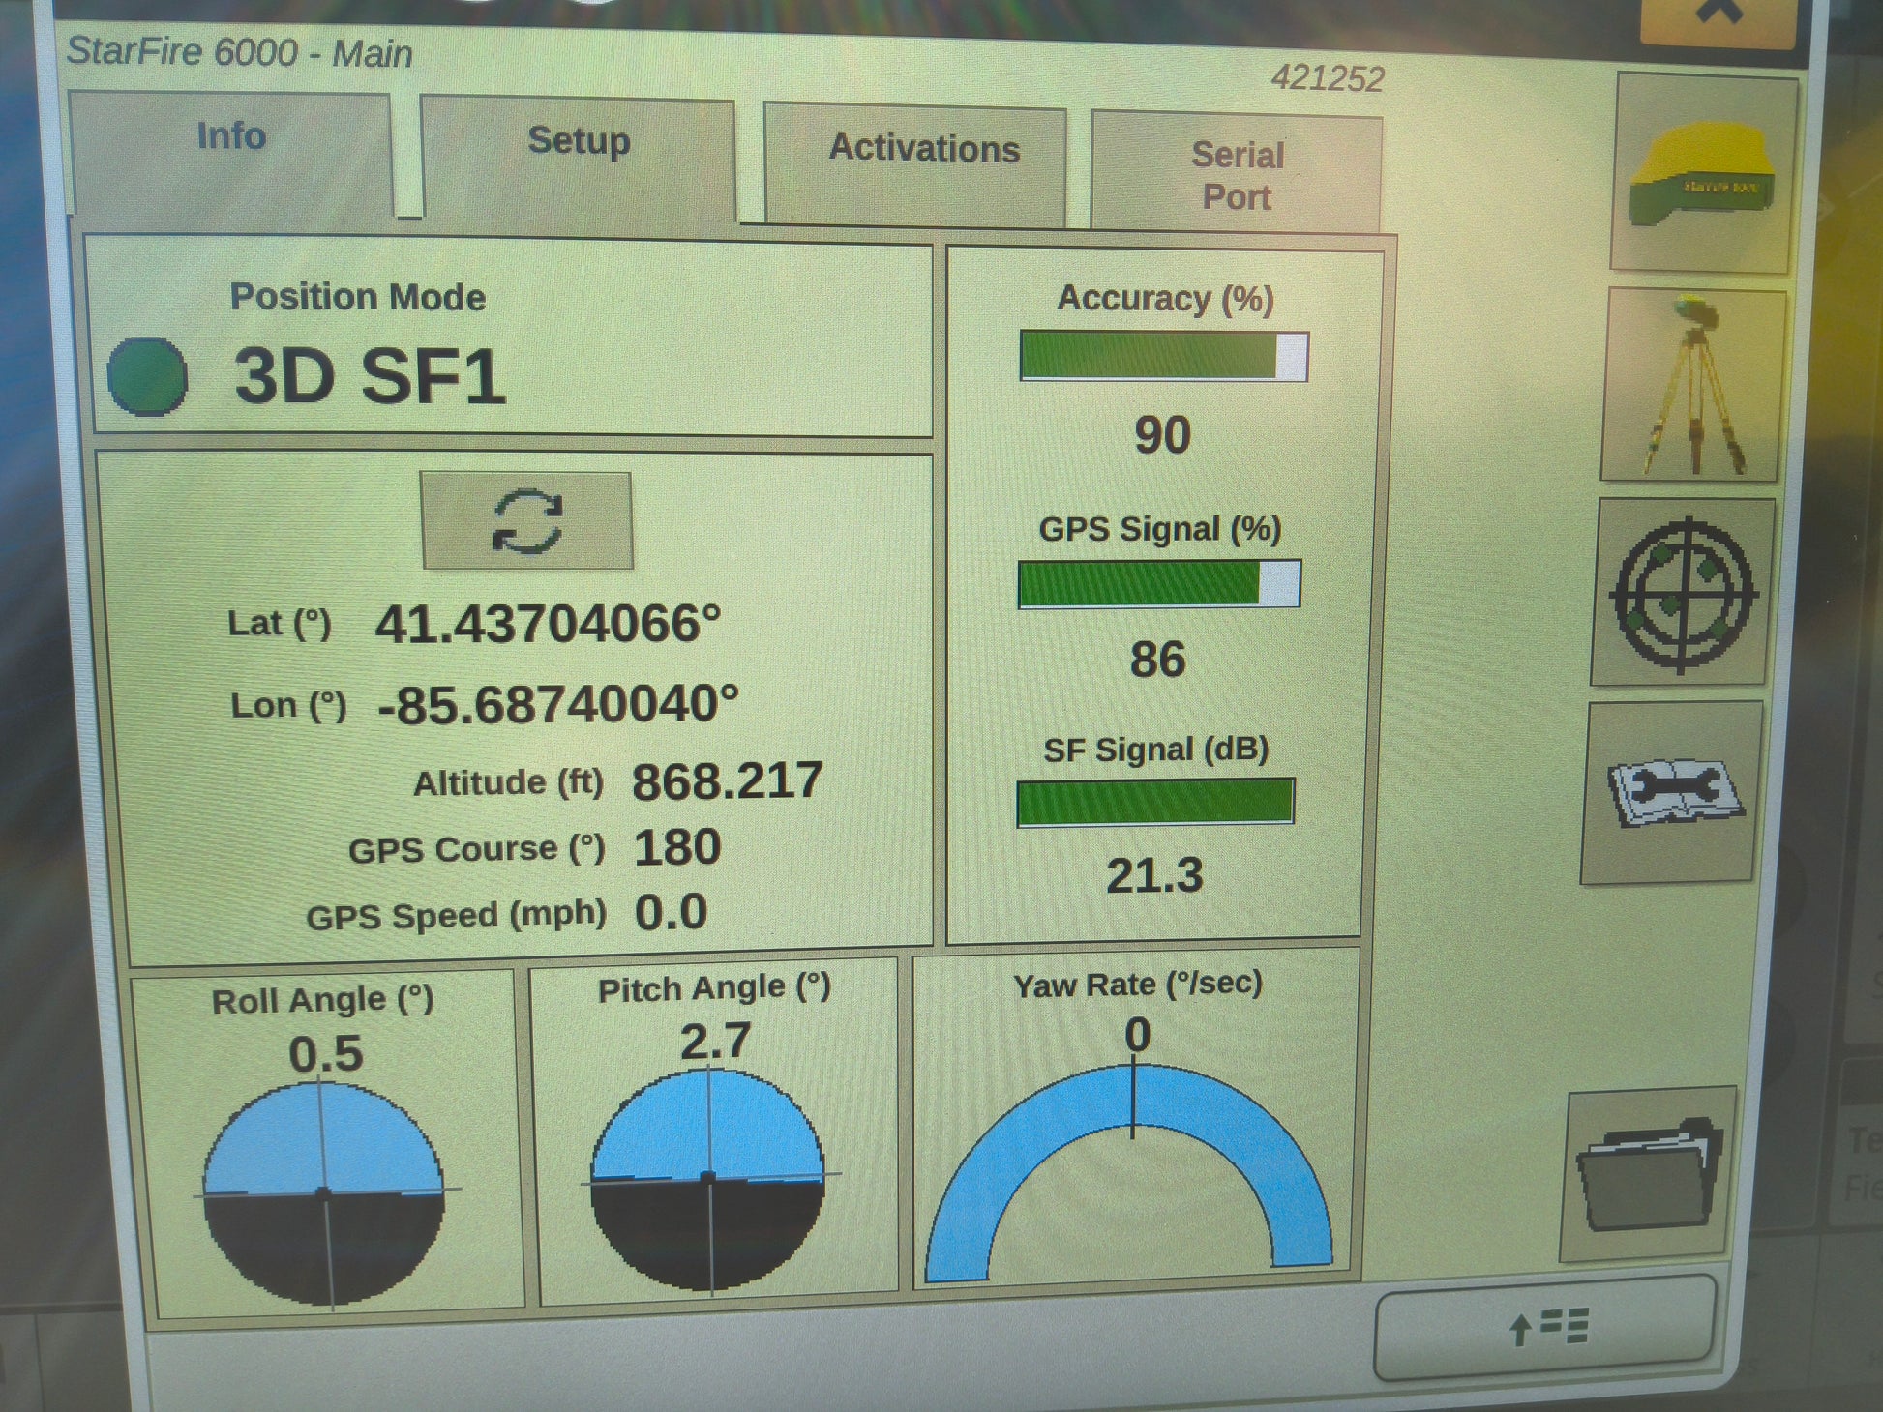Click the Accuracy percentage bar

tap(1163, 356)
